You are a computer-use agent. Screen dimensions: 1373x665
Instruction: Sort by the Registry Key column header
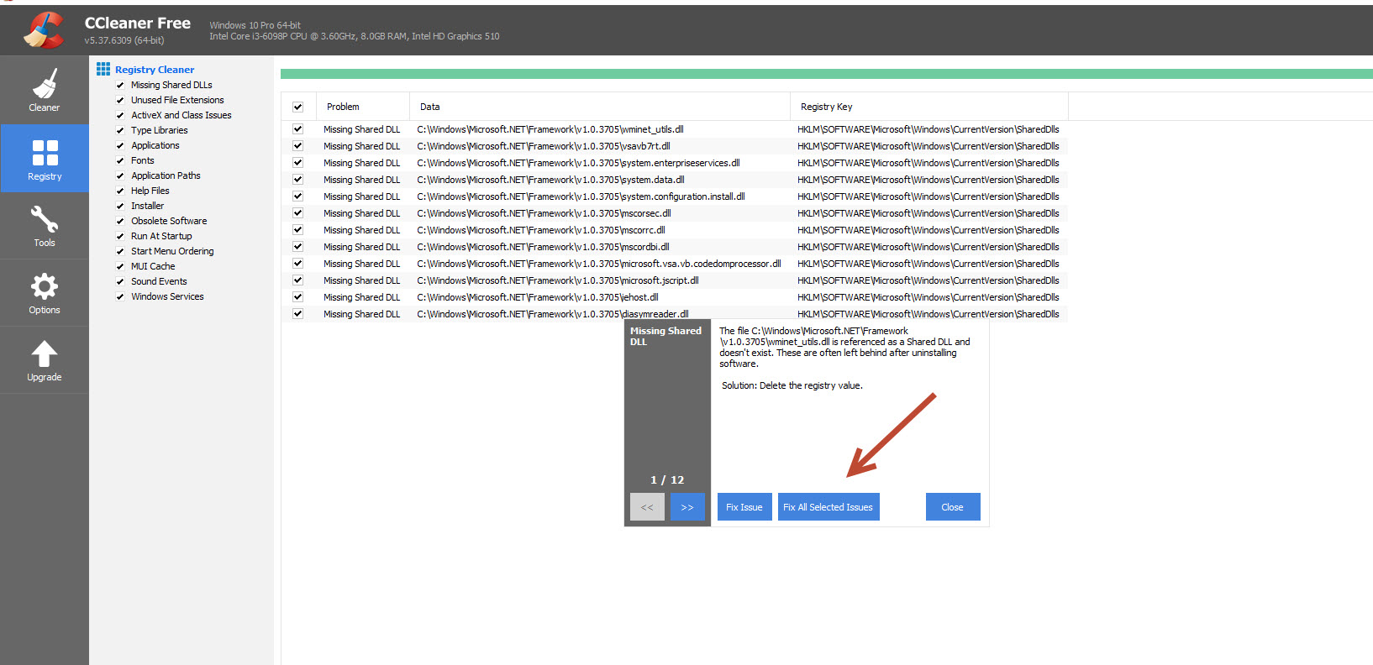pos(928,107)
